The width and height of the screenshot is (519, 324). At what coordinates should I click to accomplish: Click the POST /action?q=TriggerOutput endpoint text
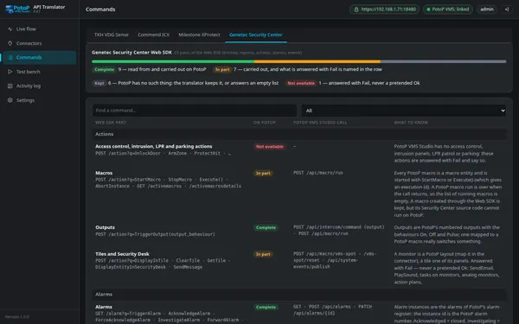pos(155,234)
